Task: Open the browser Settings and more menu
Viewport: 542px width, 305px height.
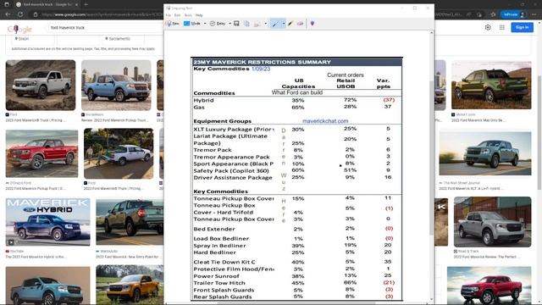Action: 534,14
